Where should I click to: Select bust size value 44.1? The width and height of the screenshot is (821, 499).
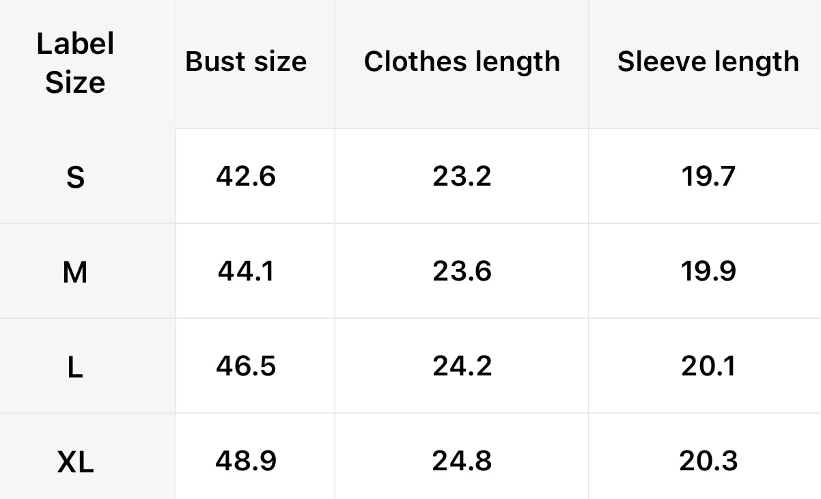click(246, 271)
